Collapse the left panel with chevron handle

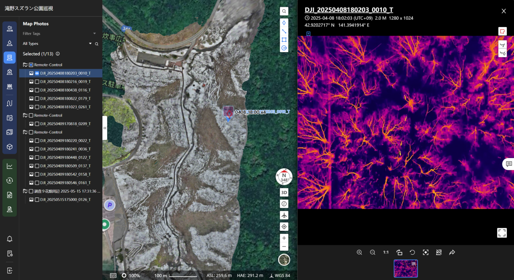click(105, 128)
